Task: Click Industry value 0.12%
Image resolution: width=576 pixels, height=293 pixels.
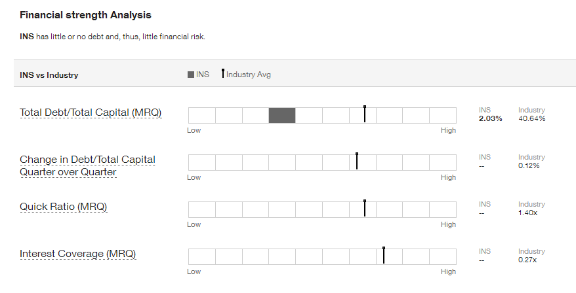Action: tap(529, 165)
